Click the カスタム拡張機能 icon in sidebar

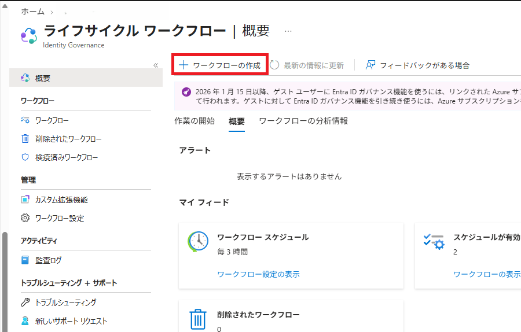point(25,200)
